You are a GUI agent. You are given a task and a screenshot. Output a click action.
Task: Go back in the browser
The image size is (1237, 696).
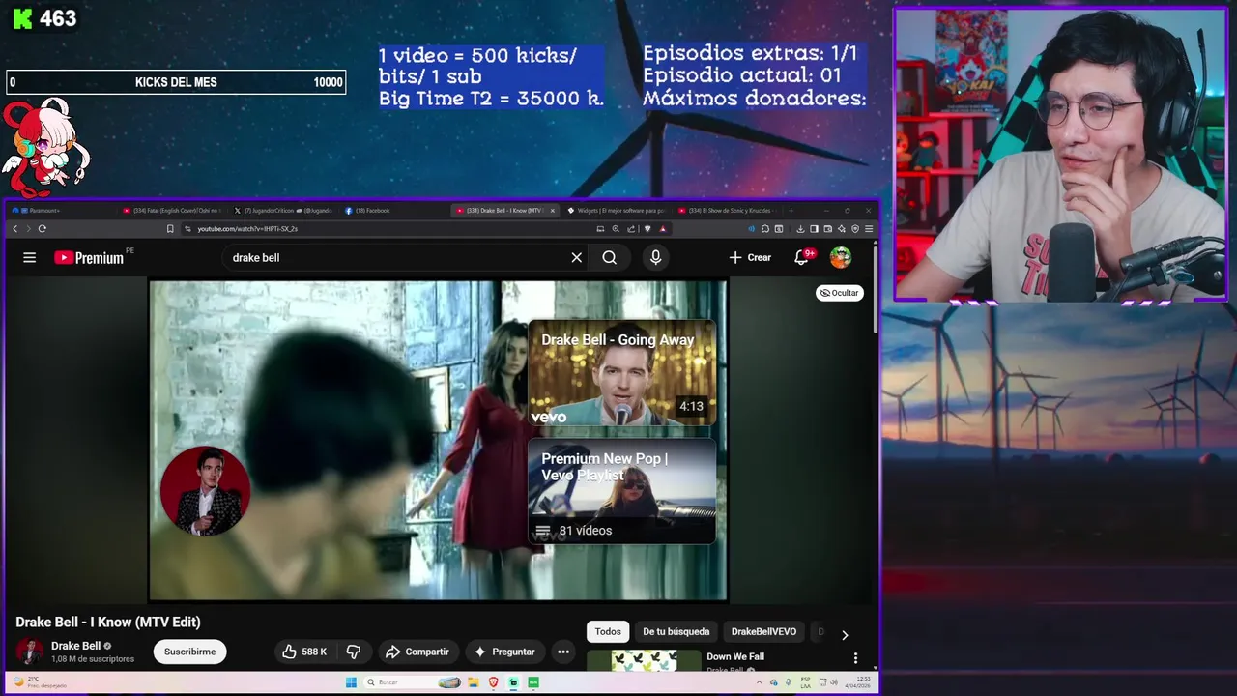[14, 228]
